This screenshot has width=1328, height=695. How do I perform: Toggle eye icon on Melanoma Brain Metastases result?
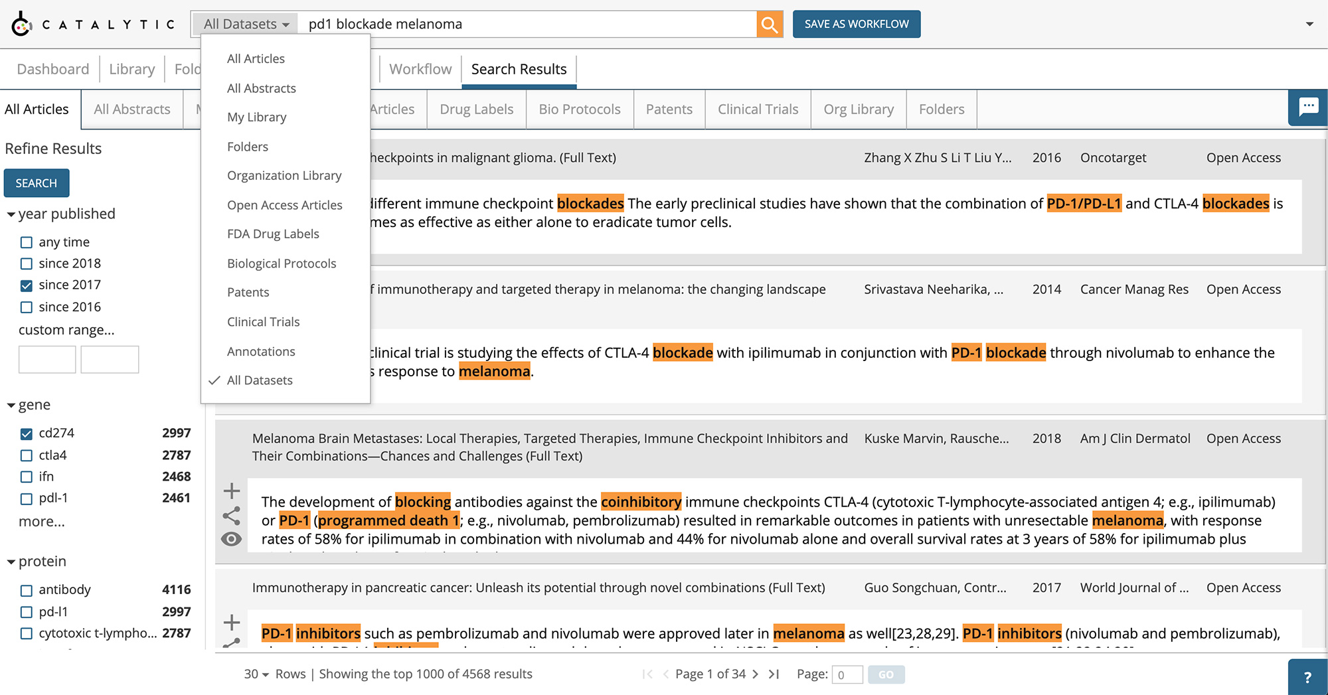coord(232,539)
